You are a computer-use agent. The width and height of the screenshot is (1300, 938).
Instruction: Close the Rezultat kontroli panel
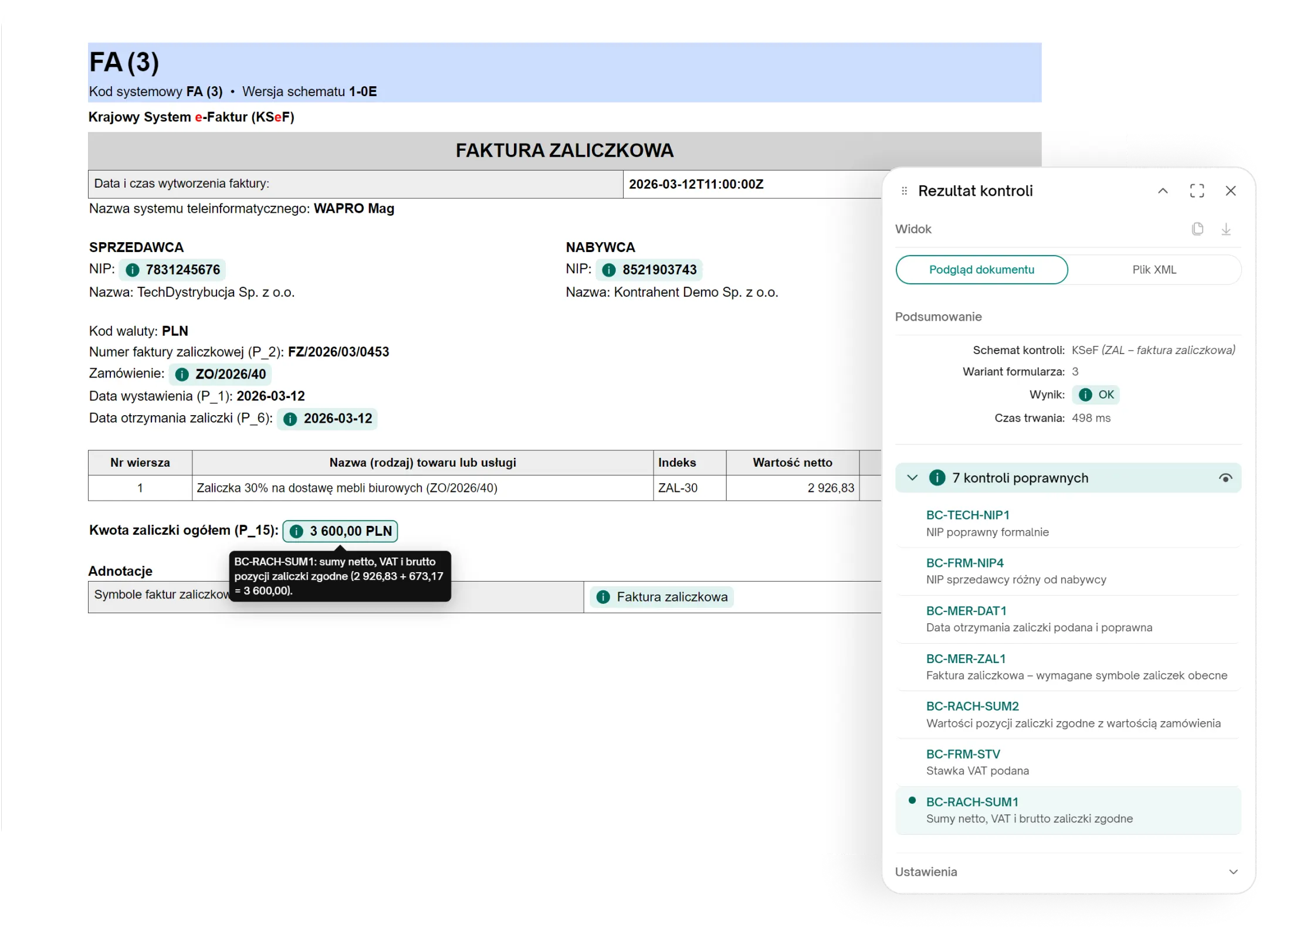tap(1231, 191)
